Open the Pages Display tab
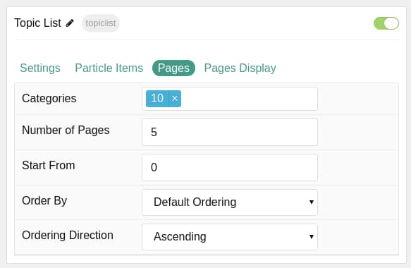 click(x=240, y=68)
